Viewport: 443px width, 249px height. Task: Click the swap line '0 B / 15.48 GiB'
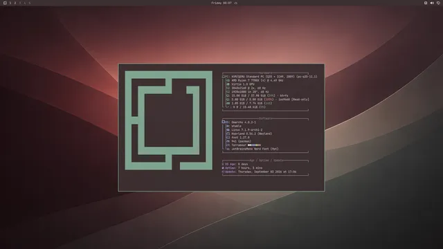pos(249,107)
